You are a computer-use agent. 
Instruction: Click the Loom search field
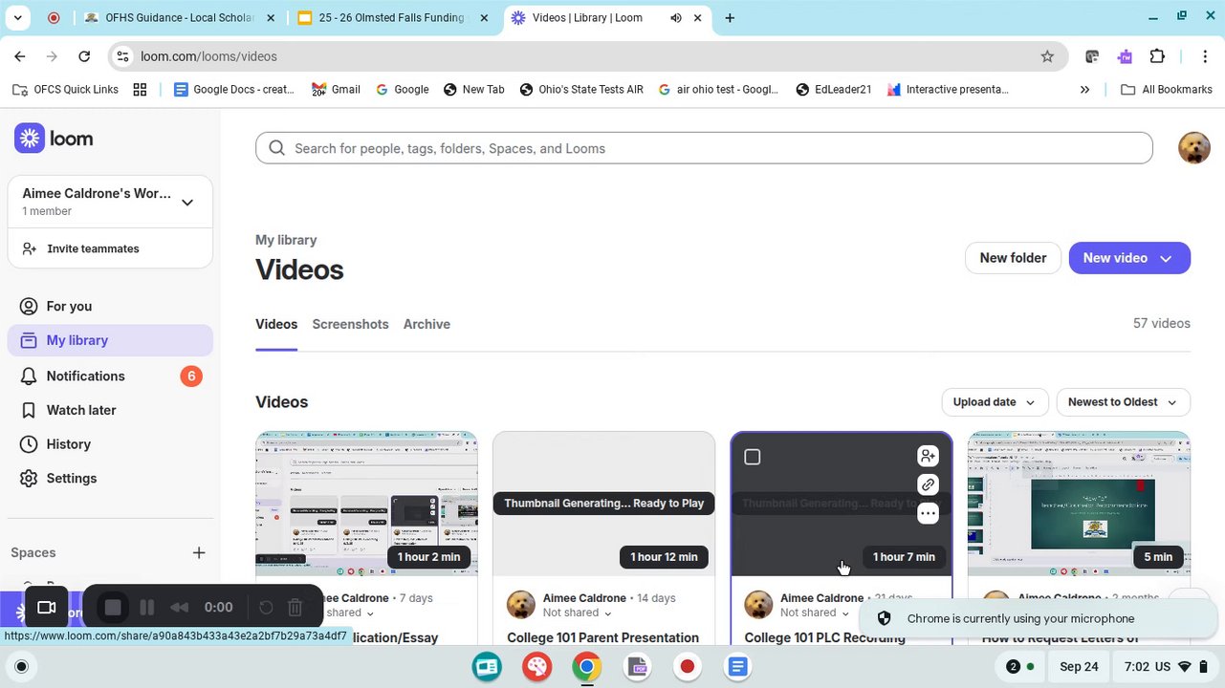pyautogui.click(x=704, y=148)
